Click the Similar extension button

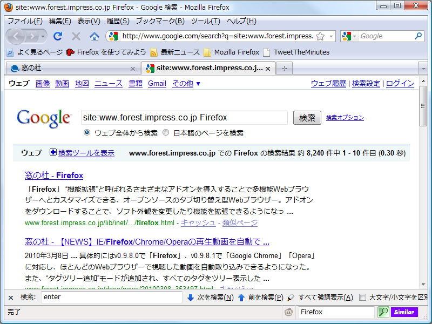point(404,312)
